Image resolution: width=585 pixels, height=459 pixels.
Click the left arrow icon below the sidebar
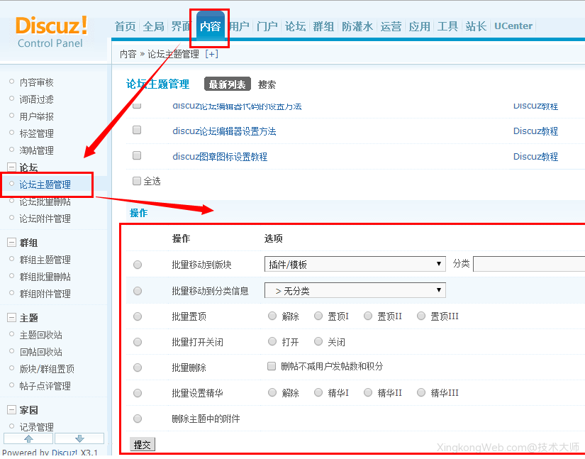[x=27, y=439]
